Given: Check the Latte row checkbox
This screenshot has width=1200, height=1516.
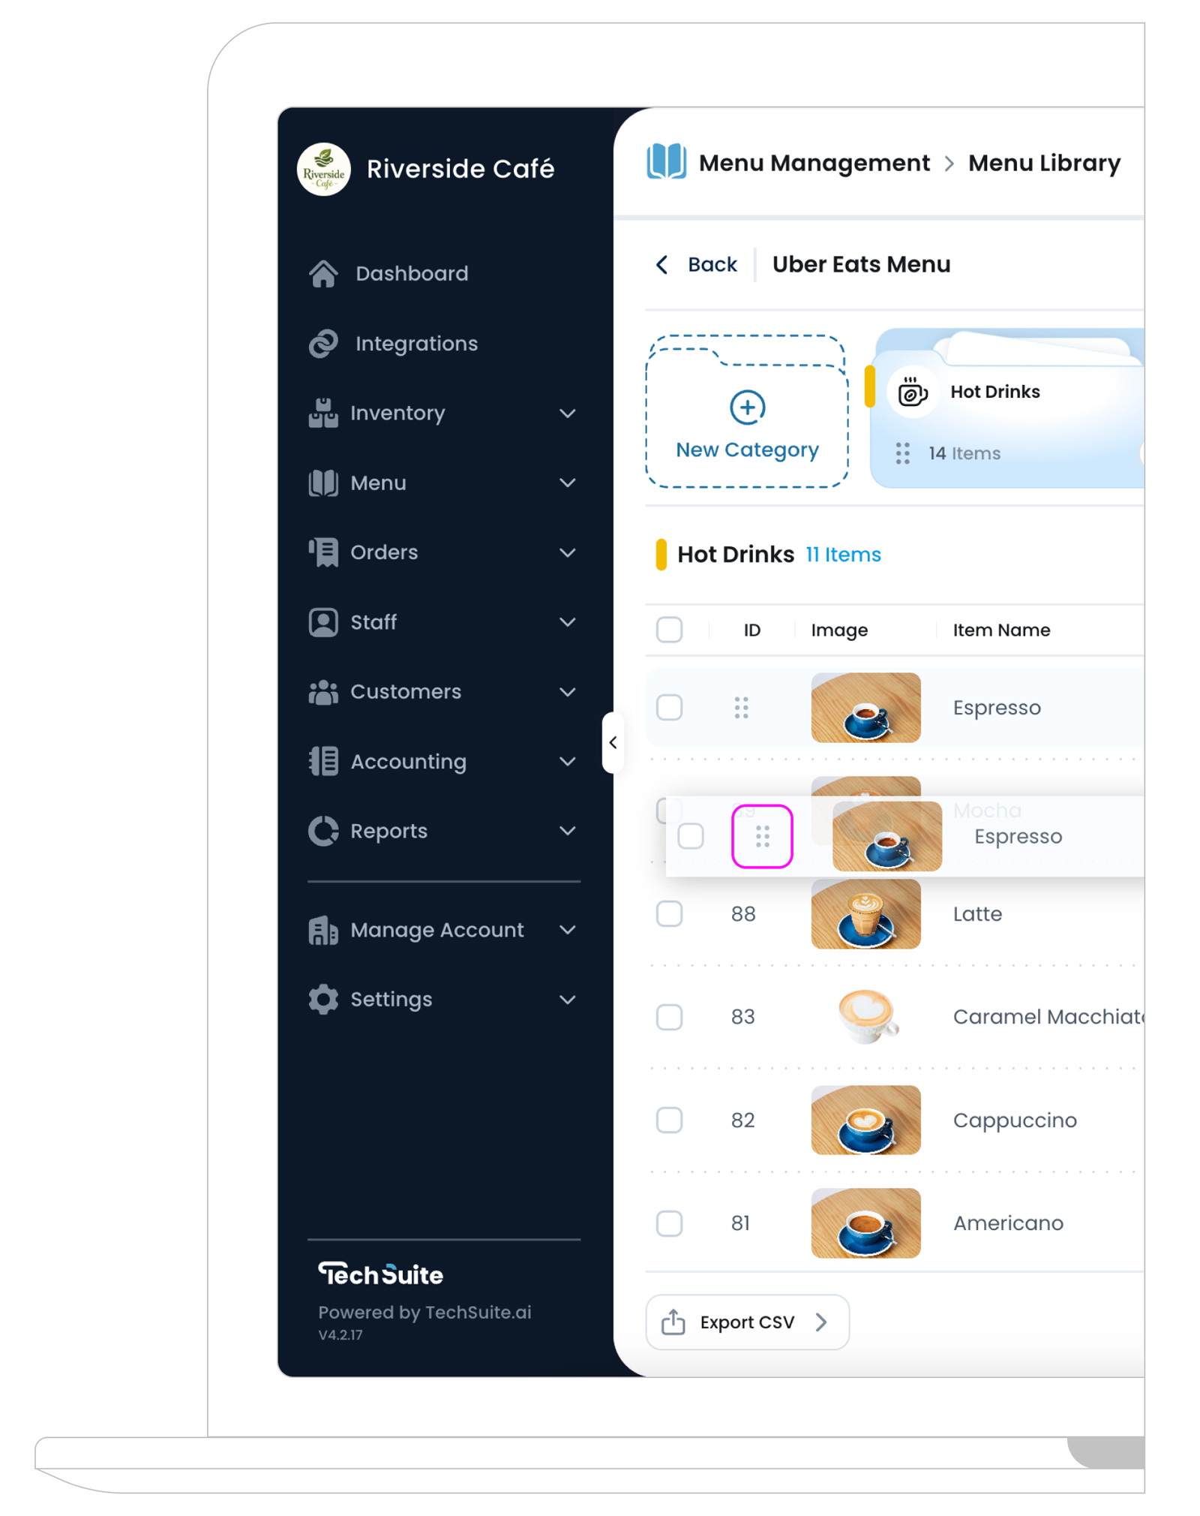Looking at the screenshot, I should pos(669,913).
